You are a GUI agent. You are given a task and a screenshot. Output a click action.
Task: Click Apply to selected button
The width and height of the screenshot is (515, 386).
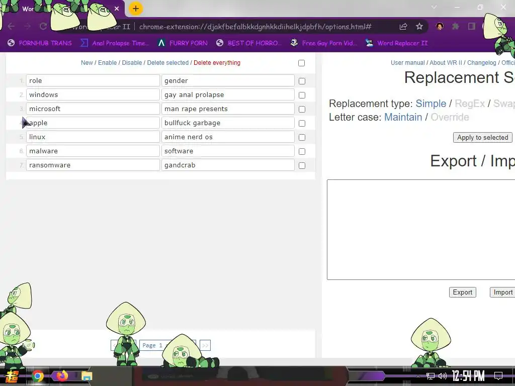pyautogui.click(x=482, y=138)
